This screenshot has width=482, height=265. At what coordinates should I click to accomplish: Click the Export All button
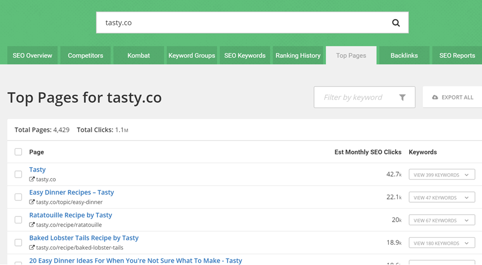452,97
